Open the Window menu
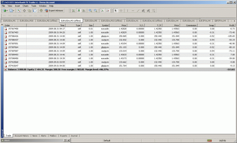This screenshot has width=237, height=143. [42, 6]
